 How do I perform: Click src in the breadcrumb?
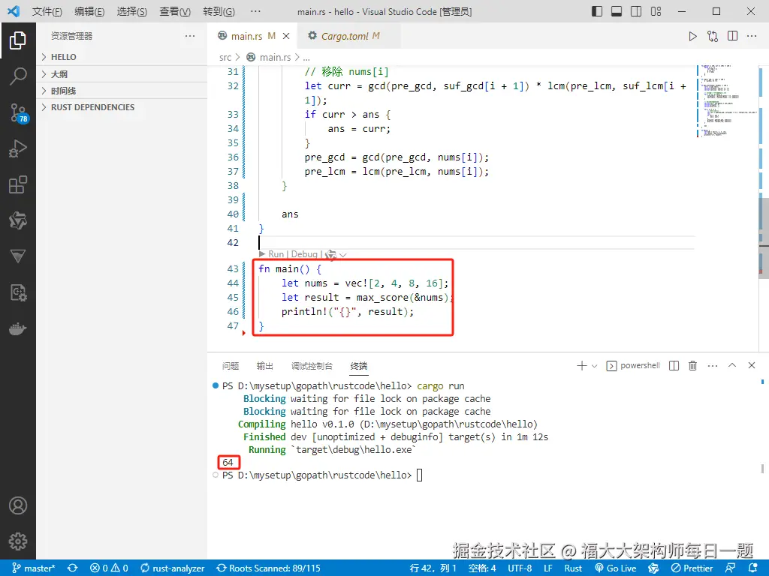click(225, 57)
